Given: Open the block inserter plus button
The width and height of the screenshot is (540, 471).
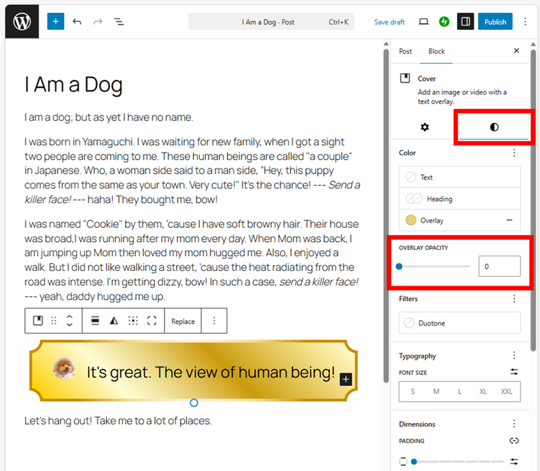Looking at the screenshot, I should [55, 22].
